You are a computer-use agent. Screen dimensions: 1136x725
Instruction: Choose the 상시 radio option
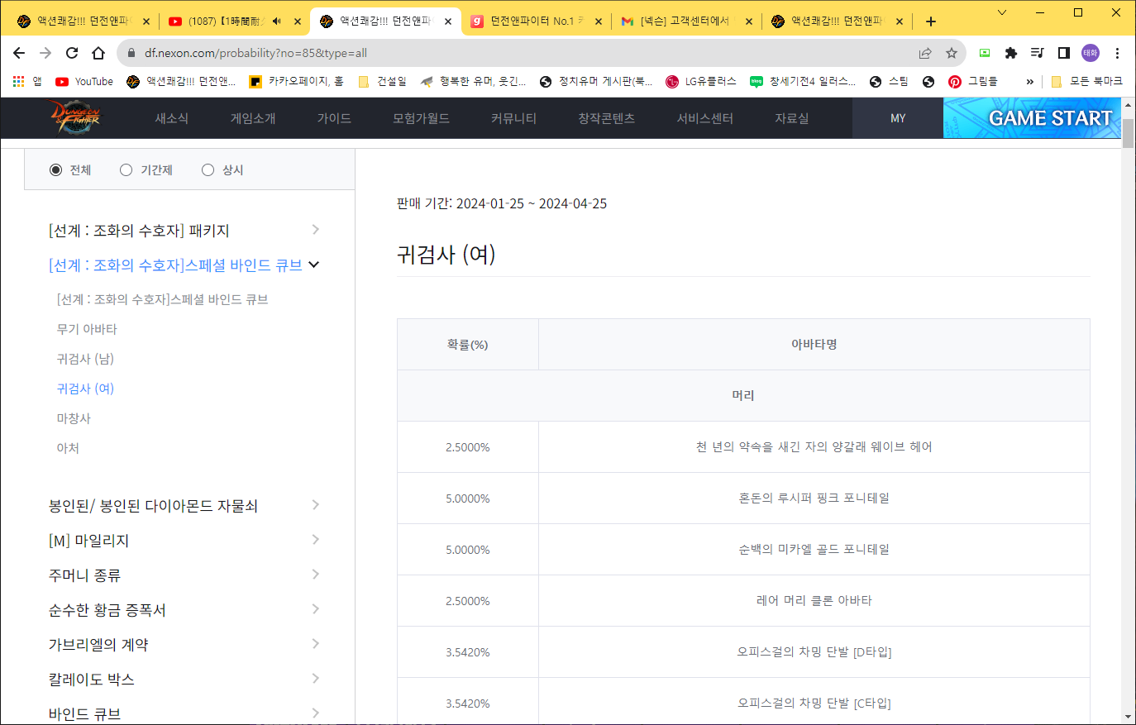(208, 169)
